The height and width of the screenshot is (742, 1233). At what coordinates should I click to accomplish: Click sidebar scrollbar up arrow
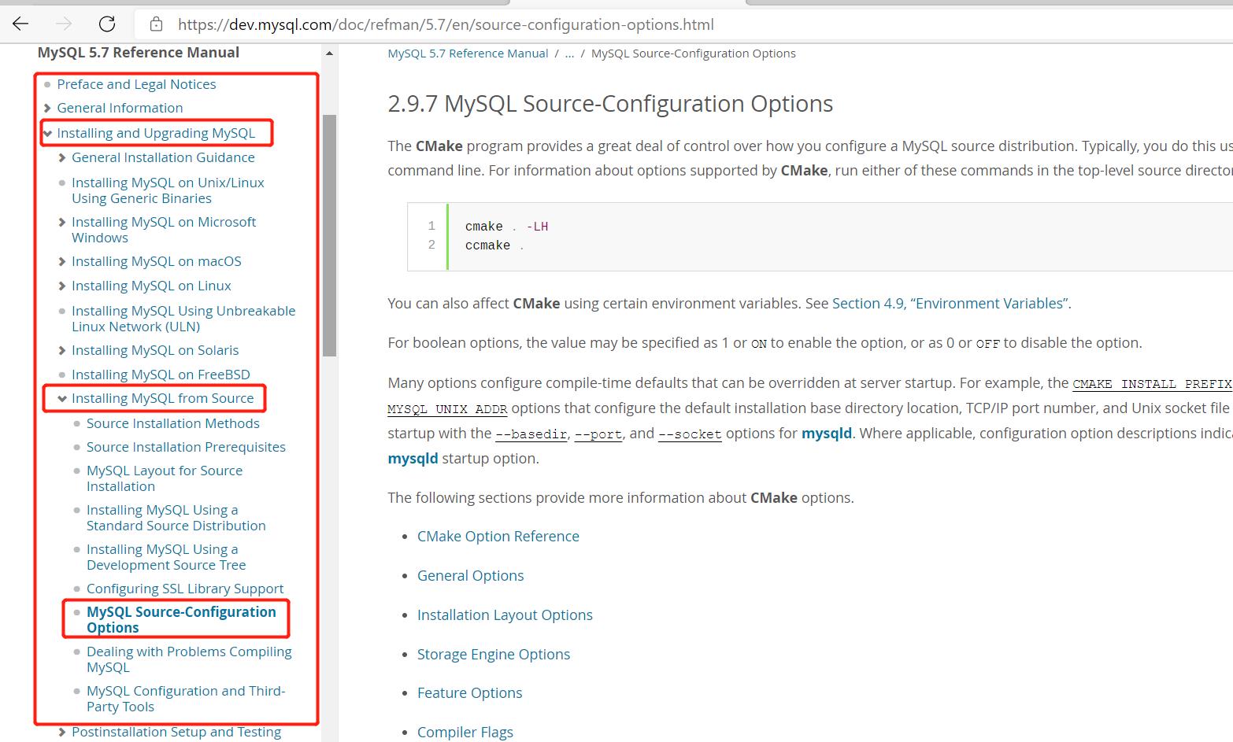(329, 54)
